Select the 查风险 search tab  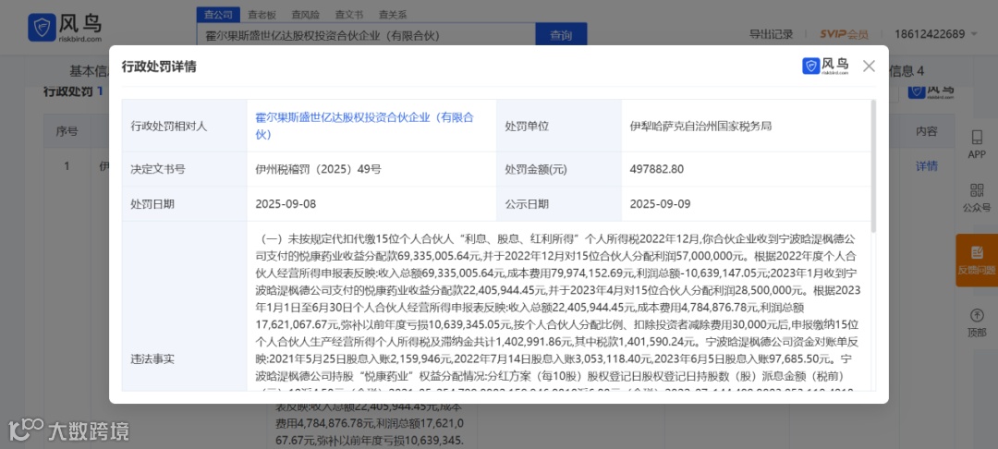click(306, 14)
